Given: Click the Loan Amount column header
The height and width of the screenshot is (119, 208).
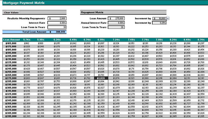Looking at the screenshot, I should (12, 40).
